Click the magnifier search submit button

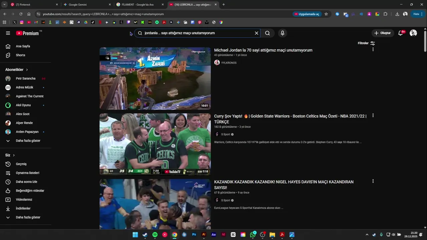(268, 33)
